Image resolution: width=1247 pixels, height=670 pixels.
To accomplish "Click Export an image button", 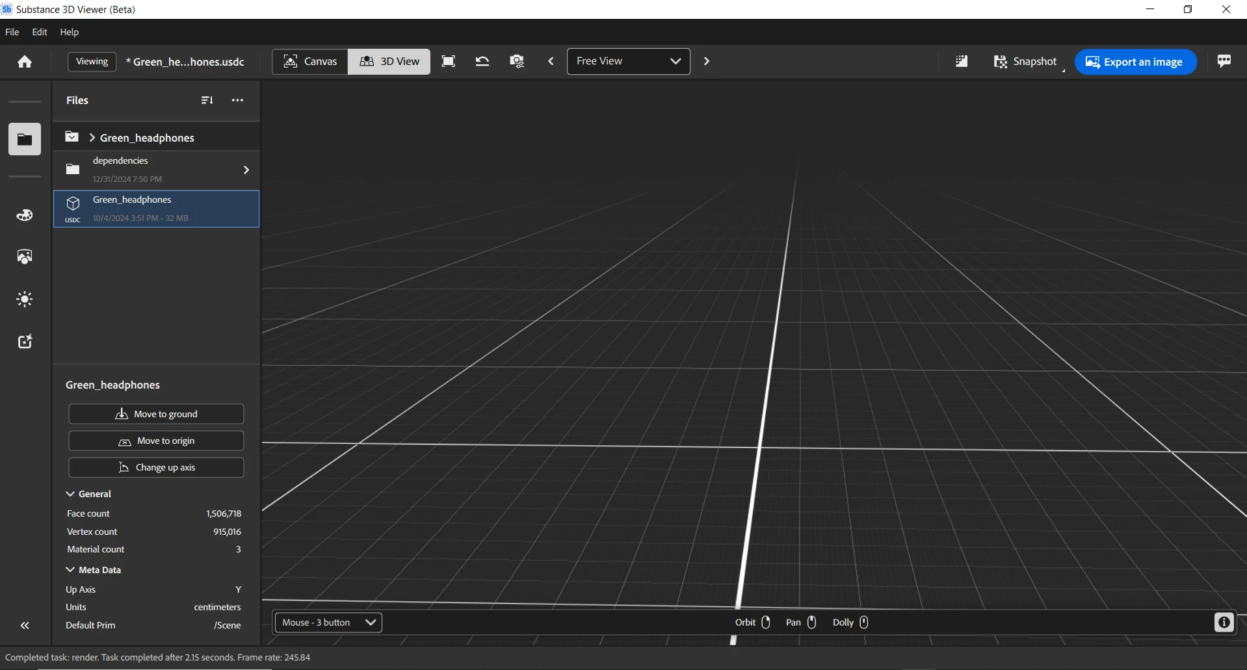I will click(x=1135, y=62).
